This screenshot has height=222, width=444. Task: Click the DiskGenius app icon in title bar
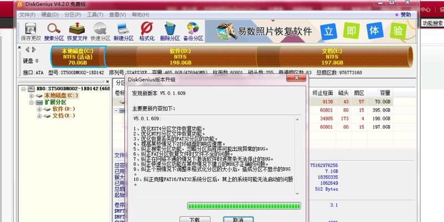point(20,4)
